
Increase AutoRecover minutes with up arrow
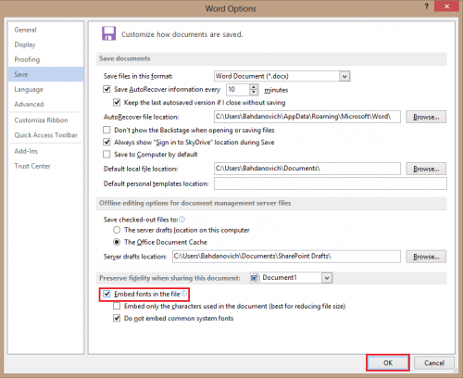pos(254,87)
